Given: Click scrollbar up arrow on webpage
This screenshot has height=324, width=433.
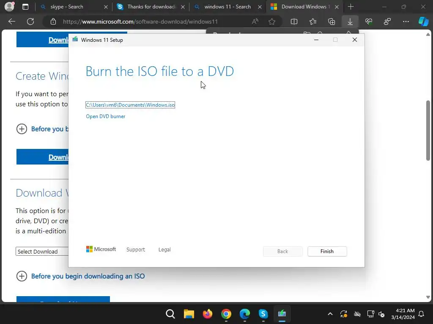Looking at the screenshot, I should tap(428, 35).
